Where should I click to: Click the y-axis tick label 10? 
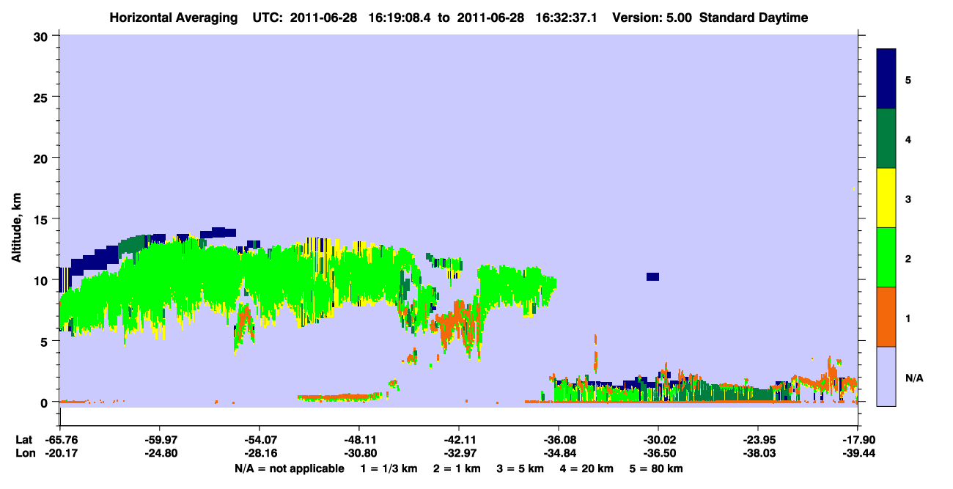pyautogui.click(x=41, y=280)
